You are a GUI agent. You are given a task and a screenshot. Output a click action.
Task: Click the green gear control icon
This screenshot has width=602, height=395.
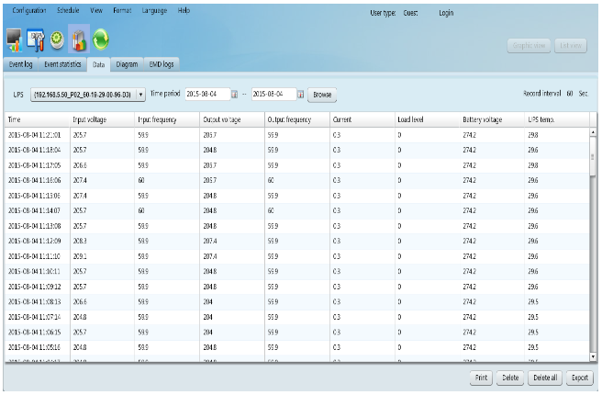pyautogui.click(x=57, y=39)
